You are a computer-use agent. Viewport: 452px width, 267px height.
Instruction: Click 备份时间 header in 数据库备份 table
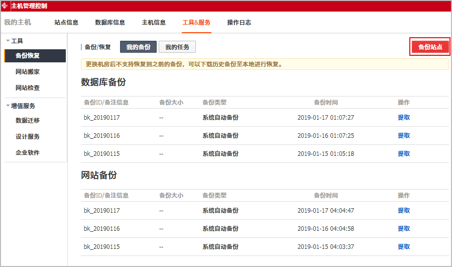point(326,102)
